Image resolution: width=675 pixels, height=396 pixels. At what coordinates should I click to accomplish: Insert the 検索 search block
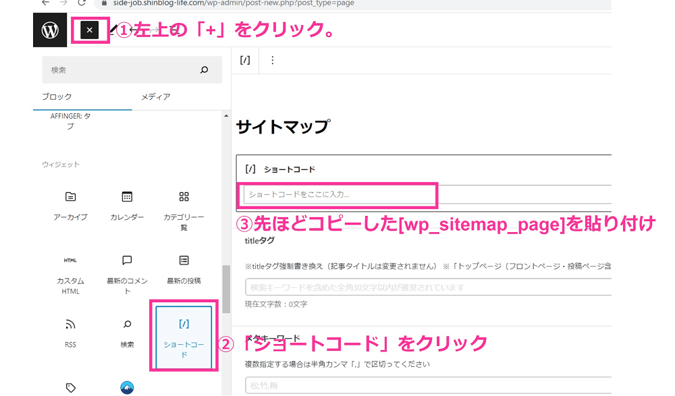[127, 333]
